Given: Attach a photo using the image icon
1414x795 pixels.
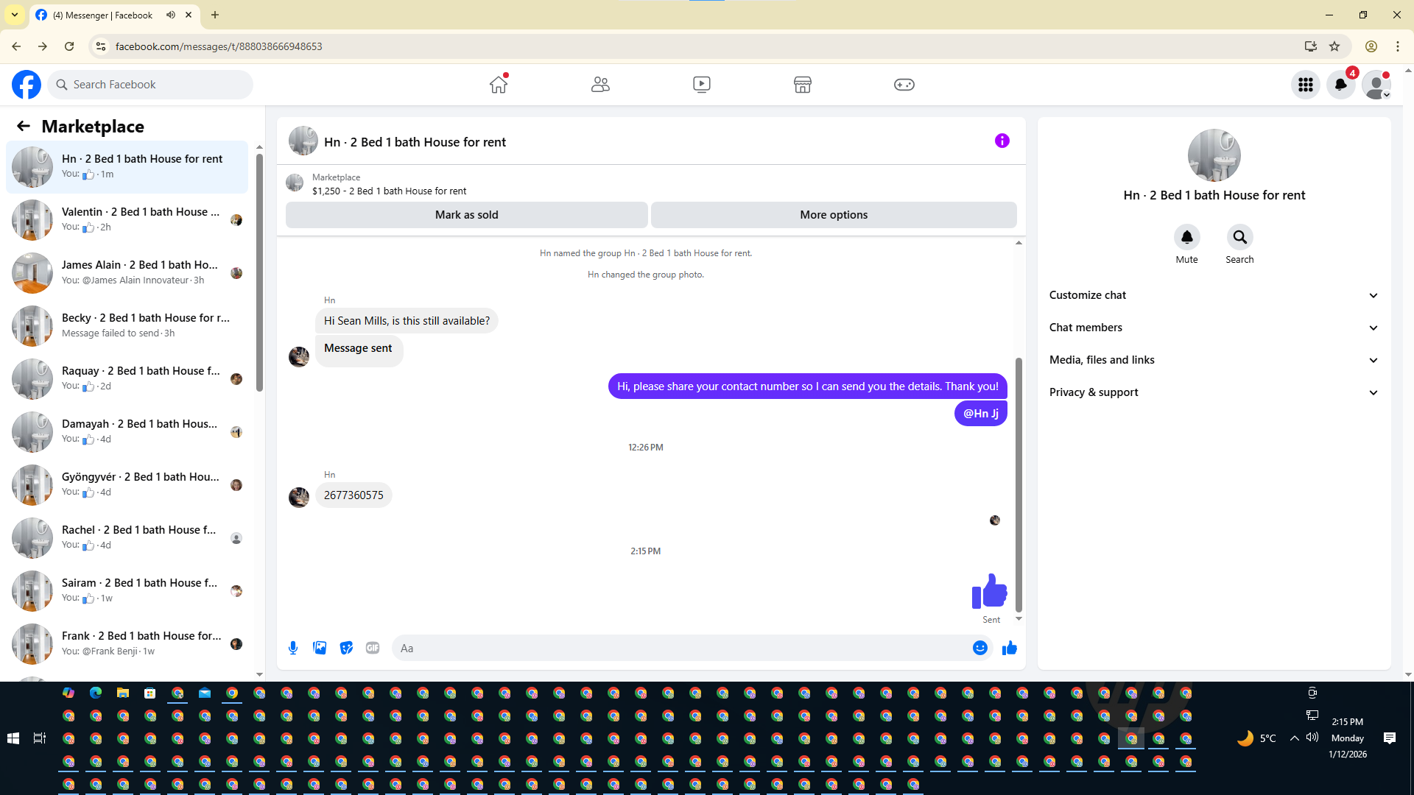Looking at the screenshot, I should [320, 648].
